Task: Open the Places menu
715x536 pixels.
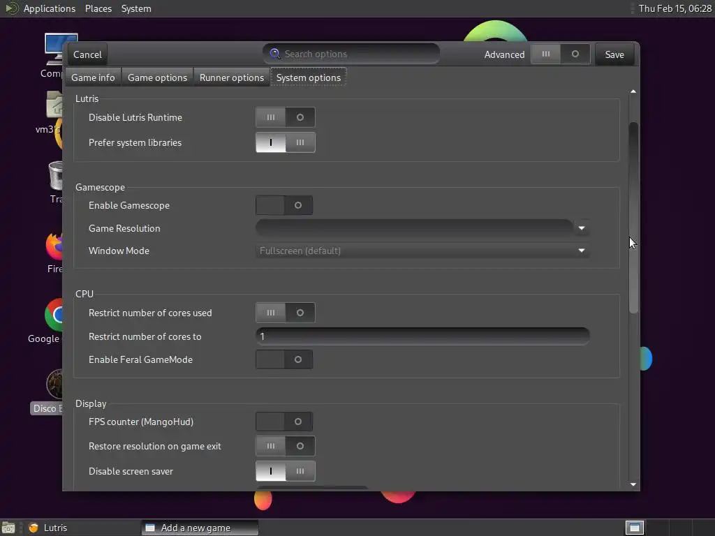Action: coord(98,8)
